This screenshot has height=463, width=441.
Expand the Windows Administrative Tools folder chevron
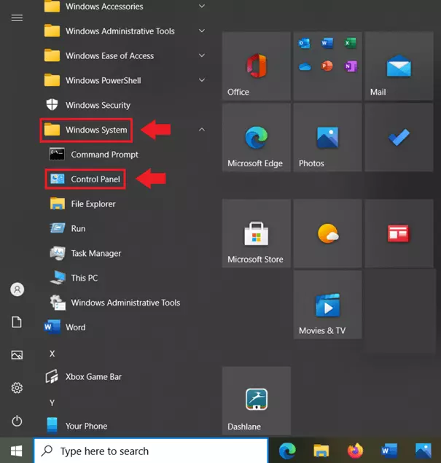click(202, 31)
